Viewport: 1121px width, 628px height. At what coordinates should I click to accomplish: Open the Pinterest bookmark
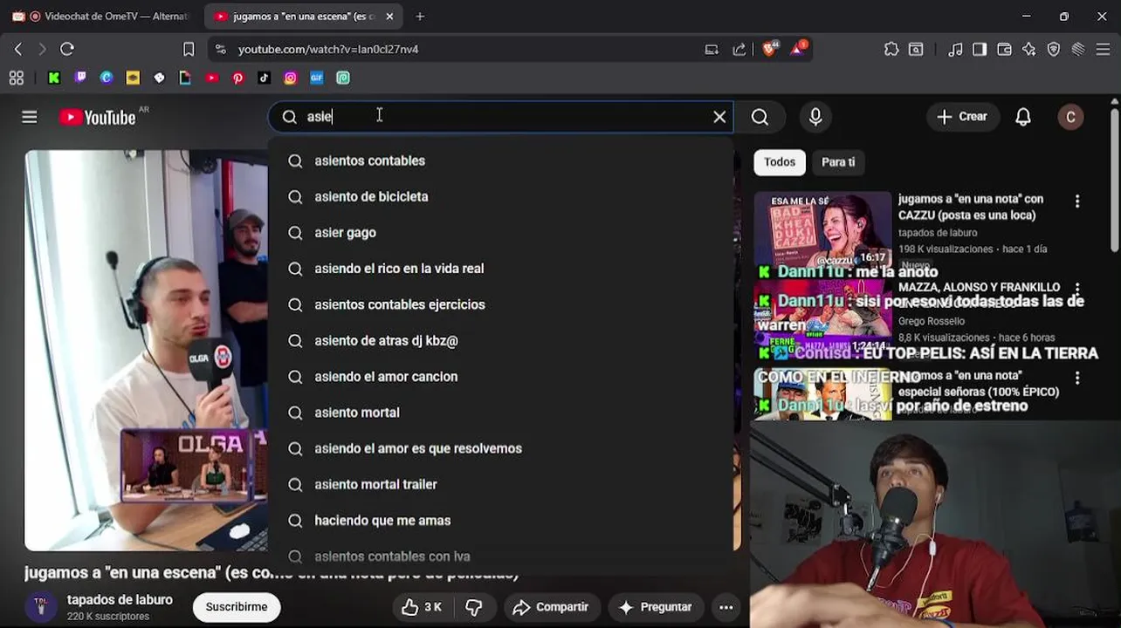[237, 78]
